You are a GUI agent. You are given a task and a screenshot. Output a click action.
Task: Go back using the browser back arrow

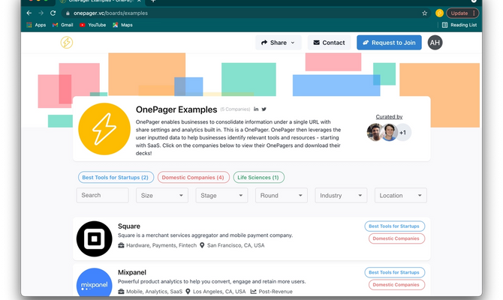(x=29, y=13)
